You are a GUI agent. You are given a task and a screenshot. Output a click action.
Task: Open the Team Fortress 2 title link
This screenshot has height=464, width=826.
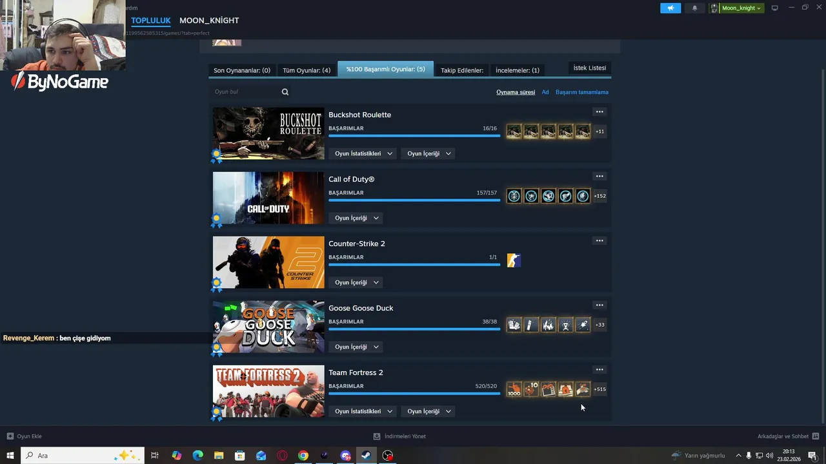(x=356, y=372)
